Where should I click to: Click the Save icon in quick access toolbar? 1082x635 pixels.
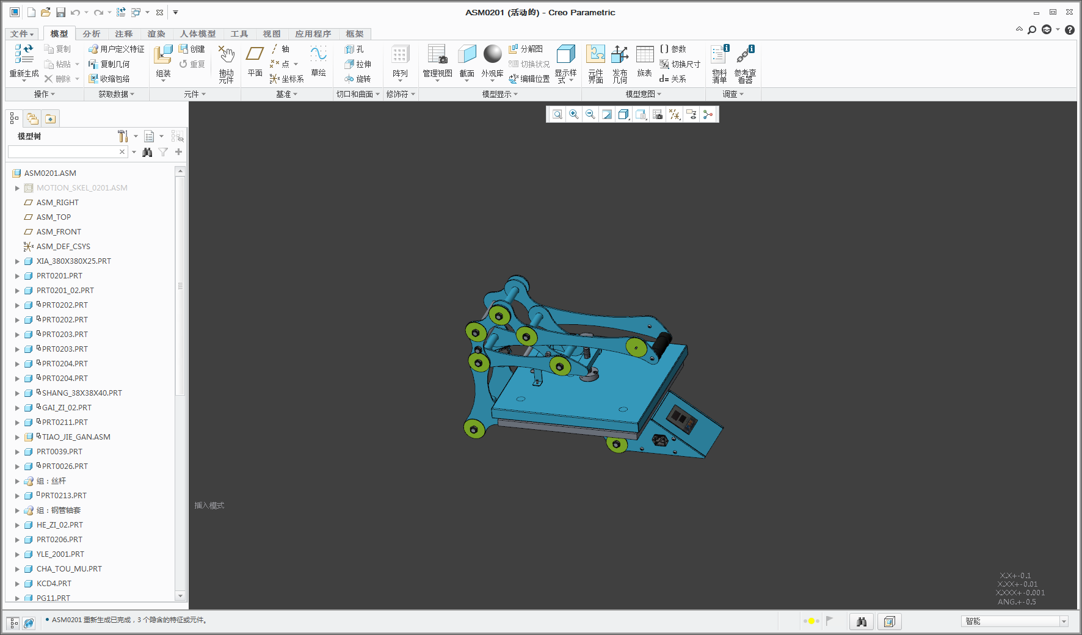click(x=60, y=12)
